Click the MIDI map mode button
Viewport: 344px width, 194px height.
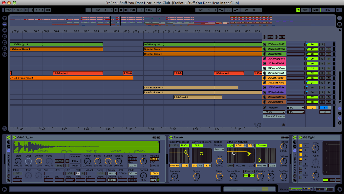316,10
